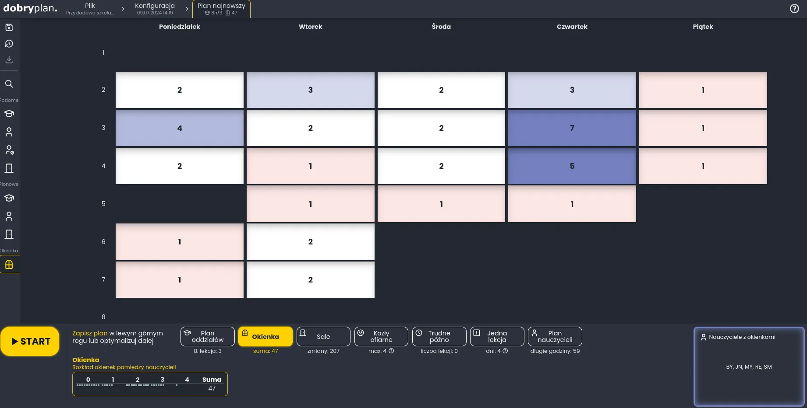Open the plan history icon
The width and height of the screenshot is (807, 408).
pos(9,44)
